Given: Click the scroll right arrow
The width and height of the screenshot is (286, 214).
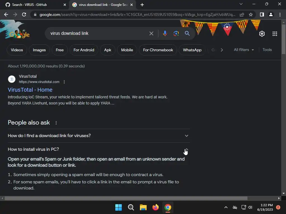Looking at the screenshot, I should (279, 198).
